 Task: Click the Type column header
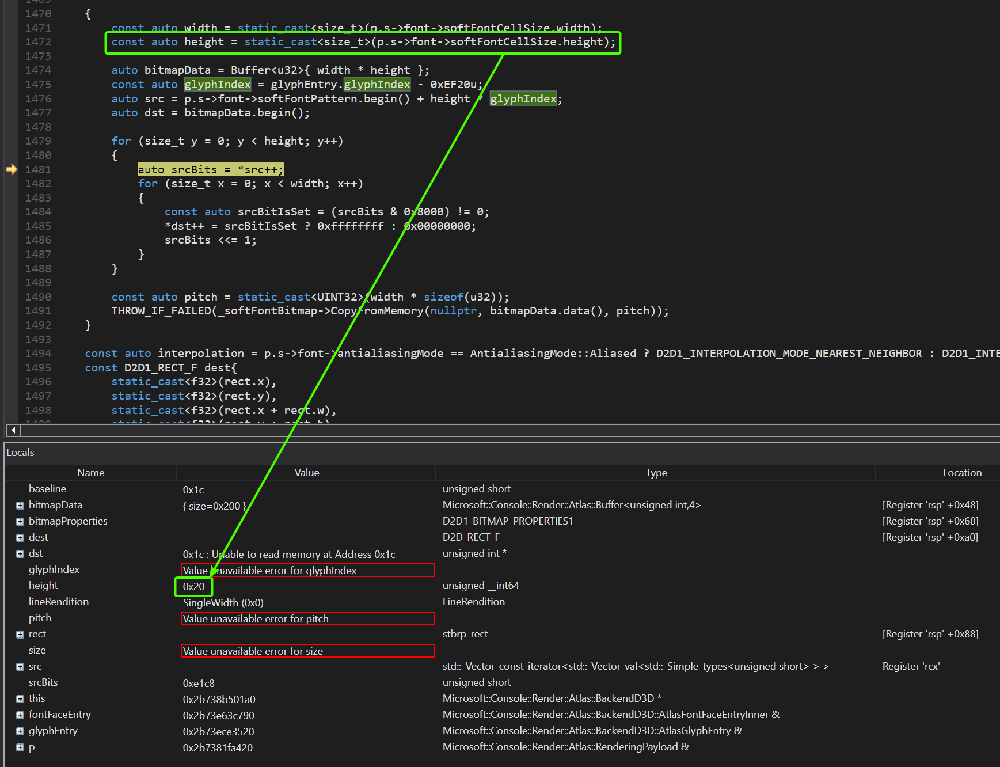pyautogui.click(x=656, y=472)
